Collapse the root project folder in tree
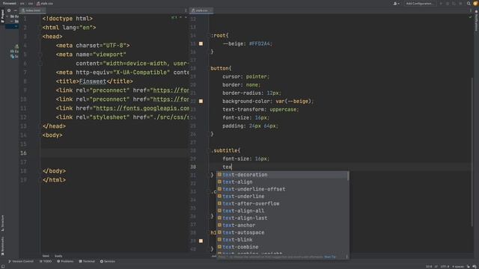This screenshot has height=269, width=479. [x=7, y=16]
